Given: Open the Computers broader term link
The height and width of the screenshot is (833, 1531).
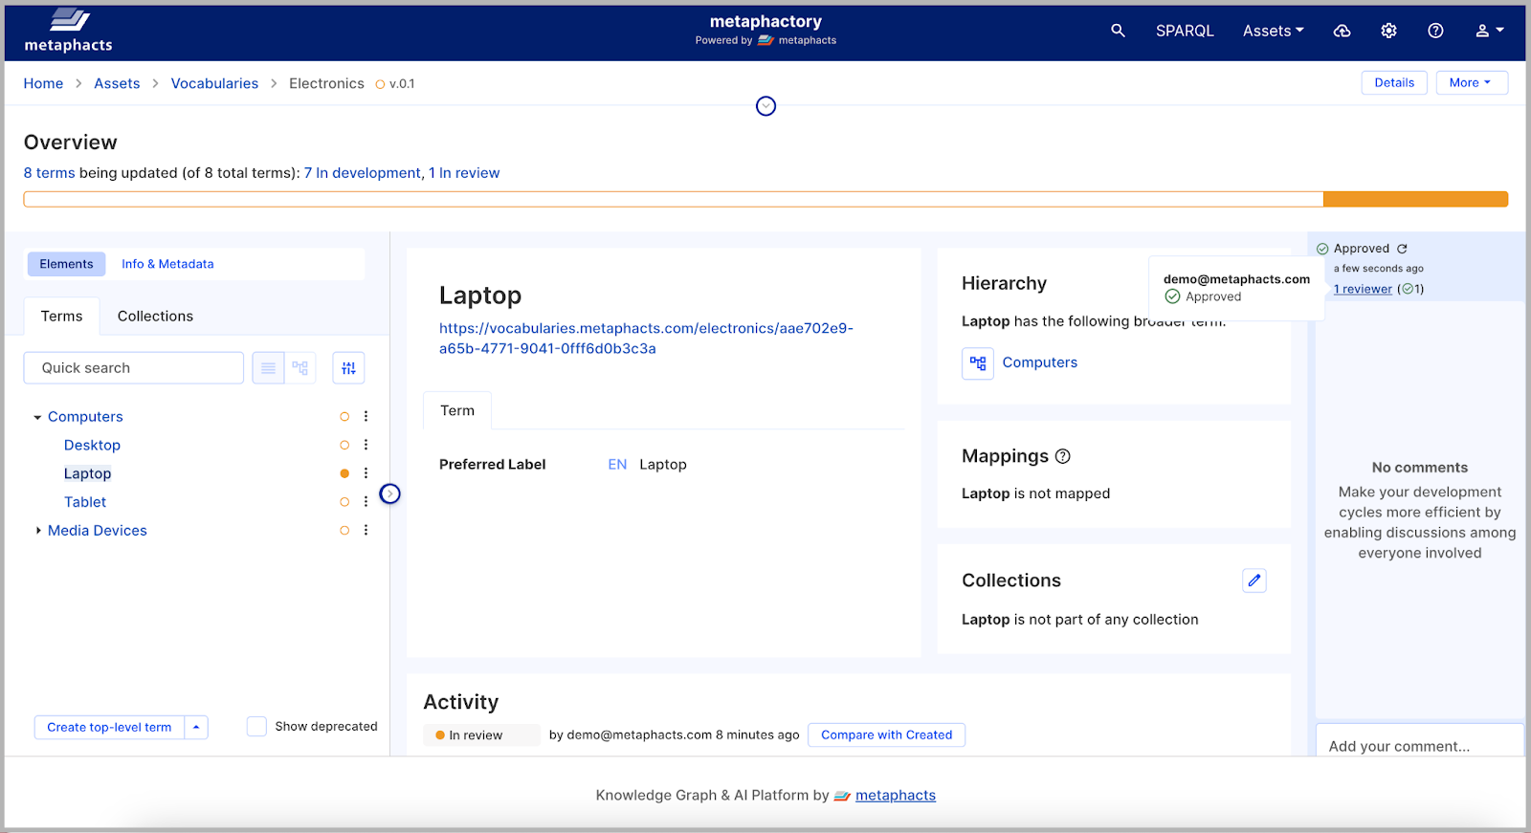Looking at the screenshot, I should click(x=1039, y=362).
